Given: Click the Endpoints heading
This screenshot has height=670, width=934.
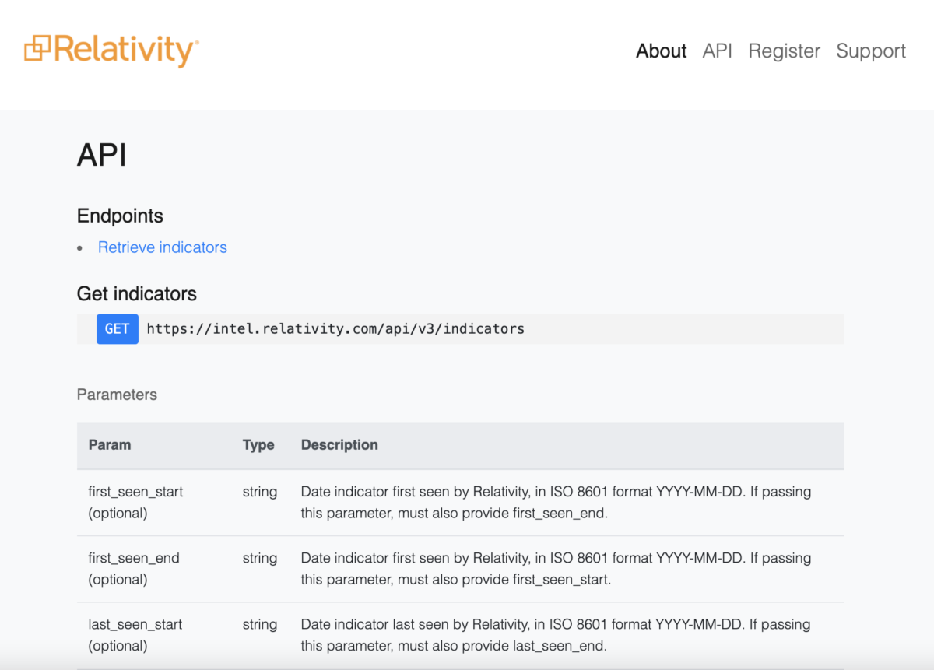Looking at the screenshot, I should pyautogui.click(x=120, y=216).
